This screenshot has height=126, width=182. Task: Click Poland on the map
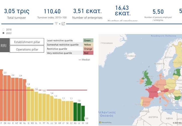(171, 83)
